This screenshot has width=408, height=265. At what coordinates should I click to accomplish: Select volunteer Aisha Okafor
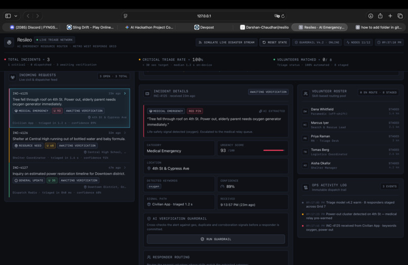pos(350,166)
